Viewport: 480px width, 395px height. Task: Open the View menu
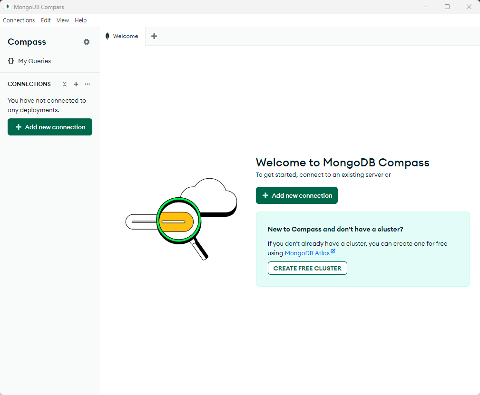click(x=62, y=20)
